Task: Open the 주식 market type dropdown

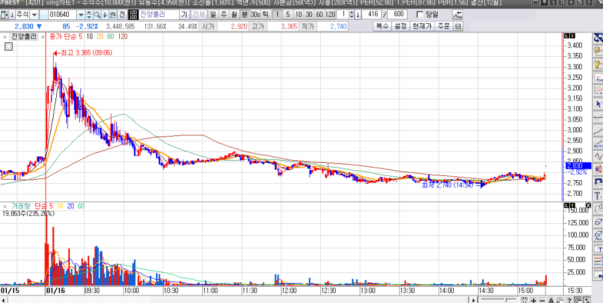Action: pos(34,15)
